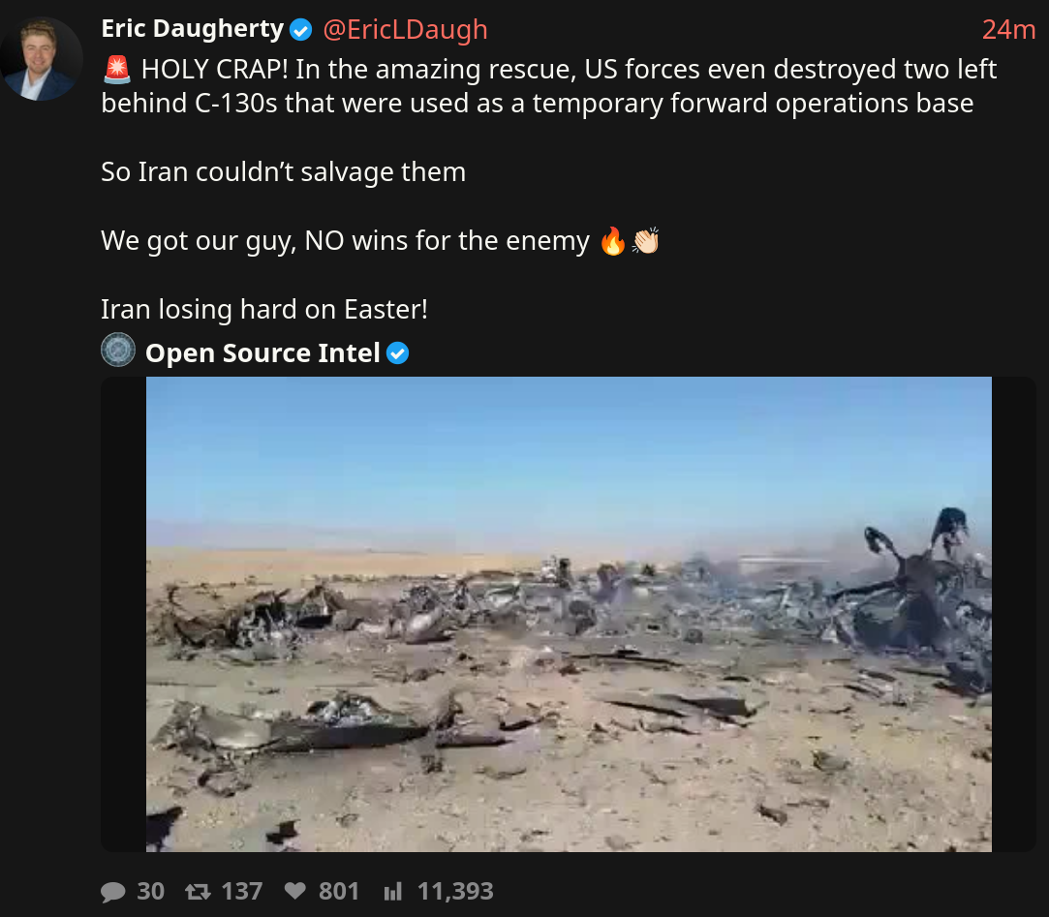1049x917 pixels.
Task: Open Eric Daugherty's profile avatar
Action: 42,59
